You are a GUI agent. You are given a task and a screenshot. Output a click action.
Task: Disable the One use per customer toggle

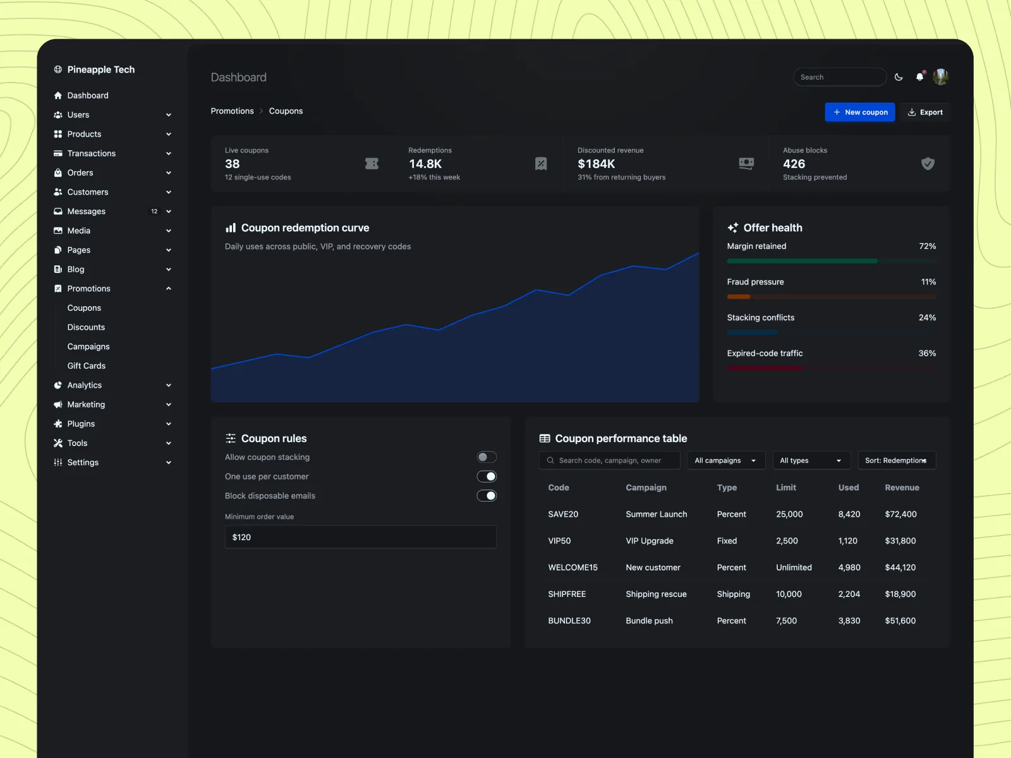click(487, 476)
